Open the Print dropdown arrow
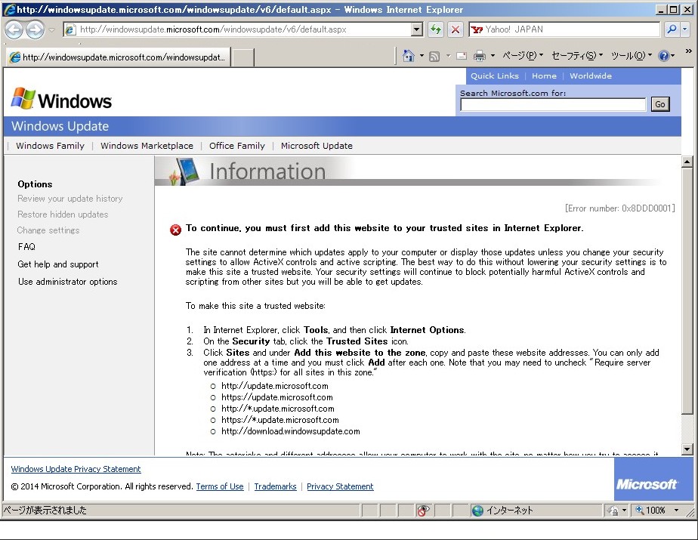 (x=493, y=56)
